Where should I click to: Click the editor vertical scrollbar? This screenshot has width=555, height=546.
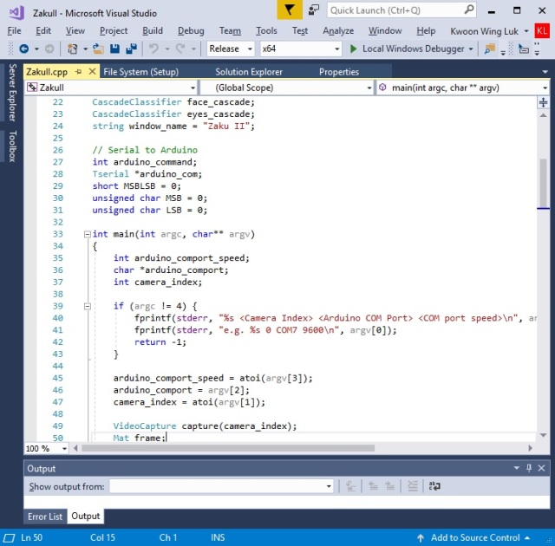(x=544, y=260)
